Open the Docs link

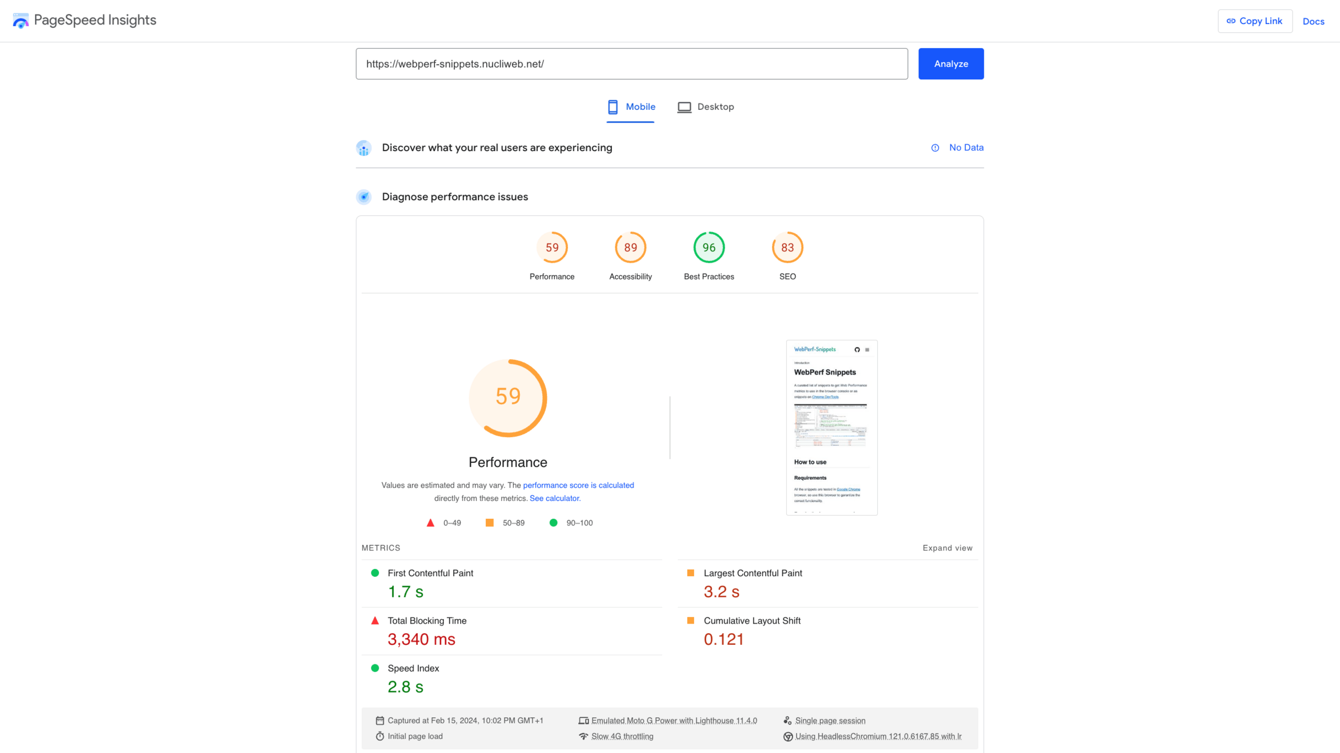(1313, 21)
